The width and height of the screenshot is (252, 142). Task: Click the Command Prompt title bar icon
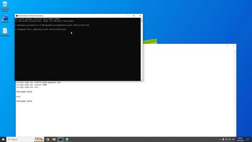click(x=17, y=16)
